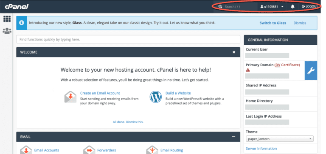Click Switch to Glass link
The width and height of the screenshot is (326, 154).
[x=273, y=23]
